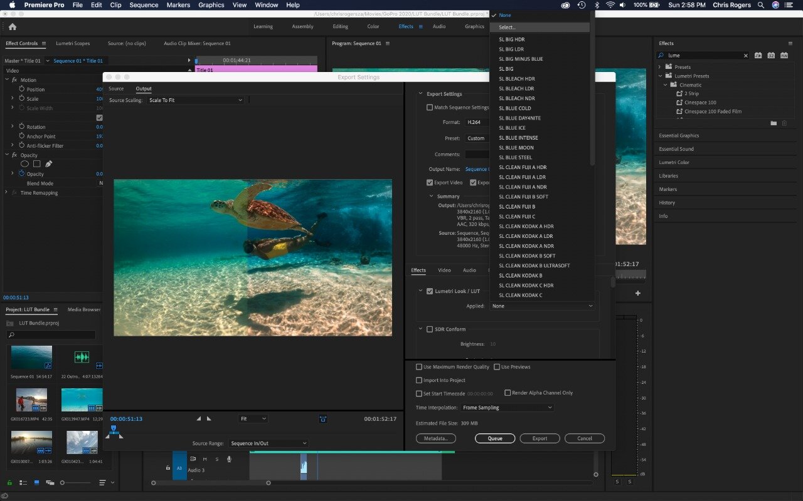Click the Cancel button in Export Settings
This screenshot has height=501, width=803.
585,438
